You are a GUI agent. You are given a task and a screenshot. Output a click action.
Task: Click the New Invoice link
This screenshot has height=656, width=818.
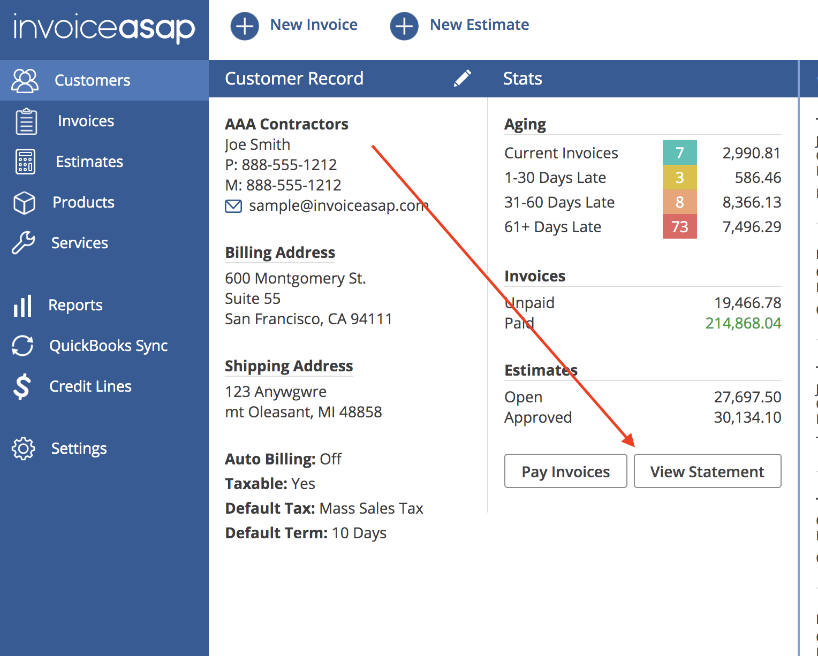pos(314,25)
